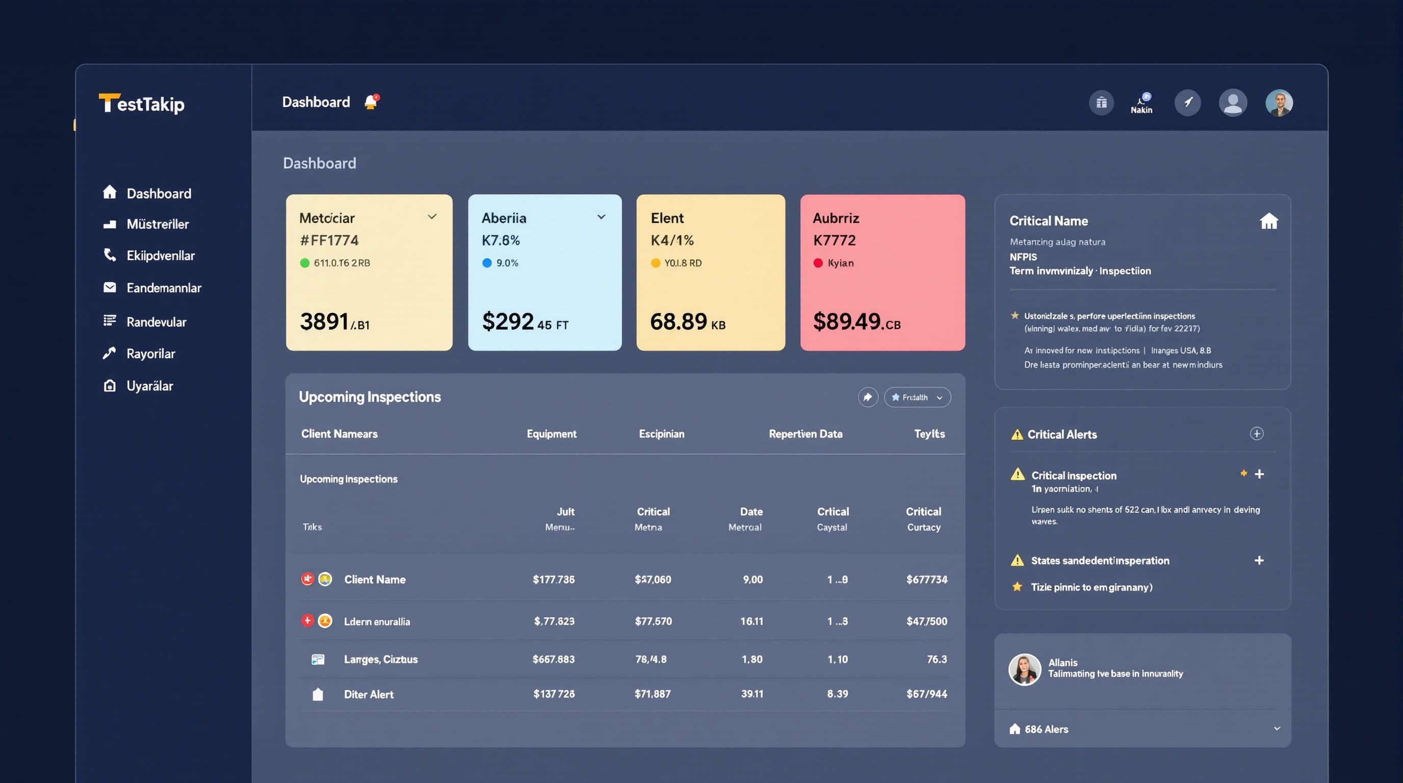Viewport: 1403px width, 783px height.
Task: Click the rocket icon in header
Action: tap(1187, 102)
